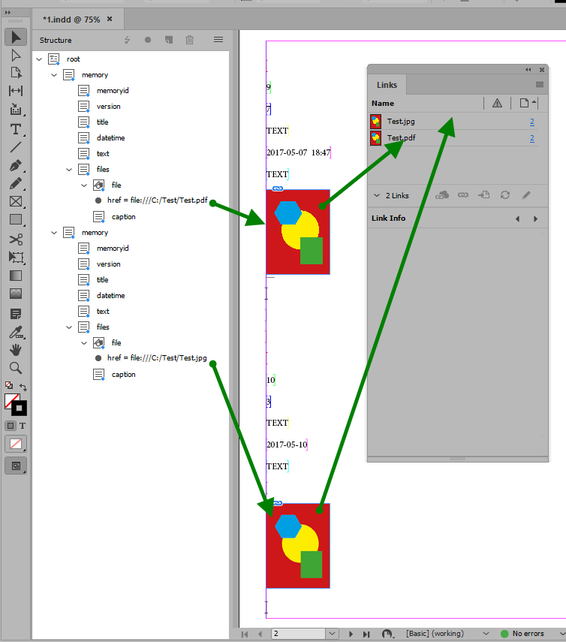Select the Line tool
Image resolution: width=566 pixels, height=642 pixels.
(16, 147)
